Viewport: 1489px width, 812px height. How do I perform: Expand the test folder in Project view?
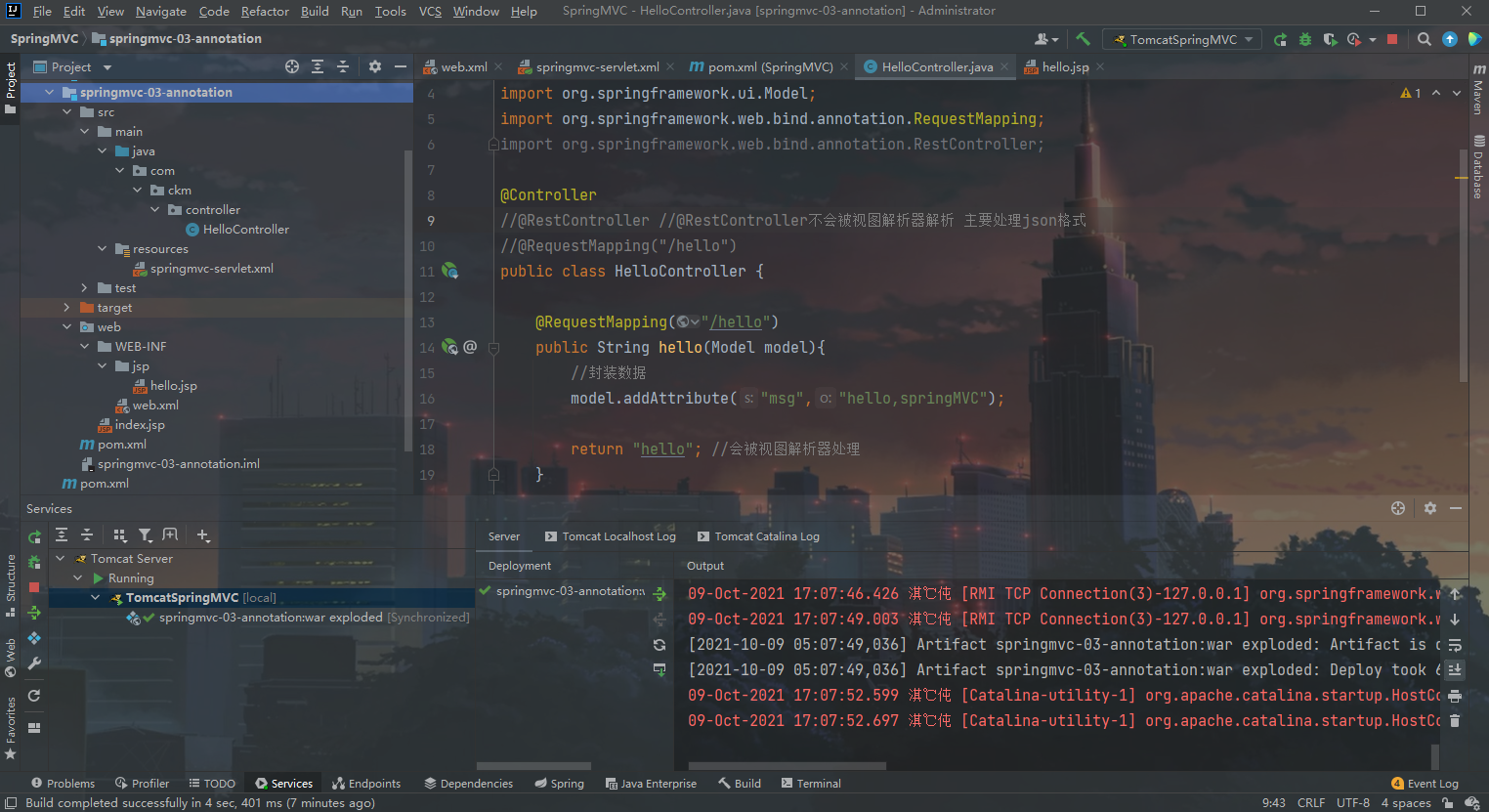click(x=83, y=287)
